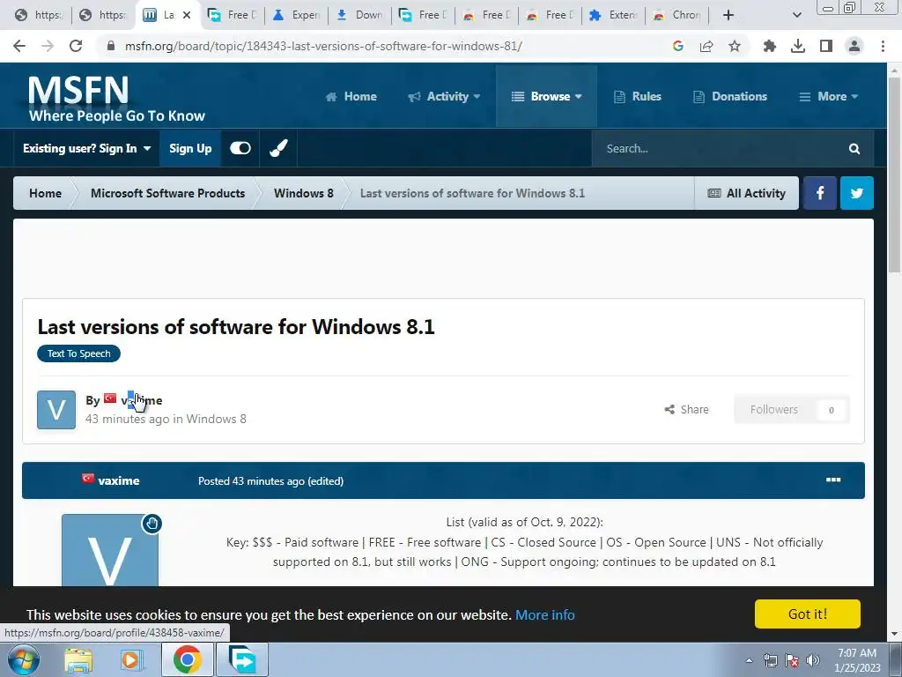
Task: Share on Twitter icon
Action: [x=856, y=193]
